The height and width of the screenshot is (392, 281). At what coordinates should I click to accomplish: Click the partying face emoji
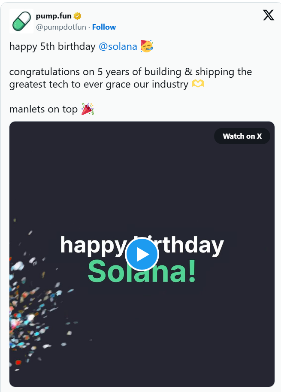tap(147, 46)
